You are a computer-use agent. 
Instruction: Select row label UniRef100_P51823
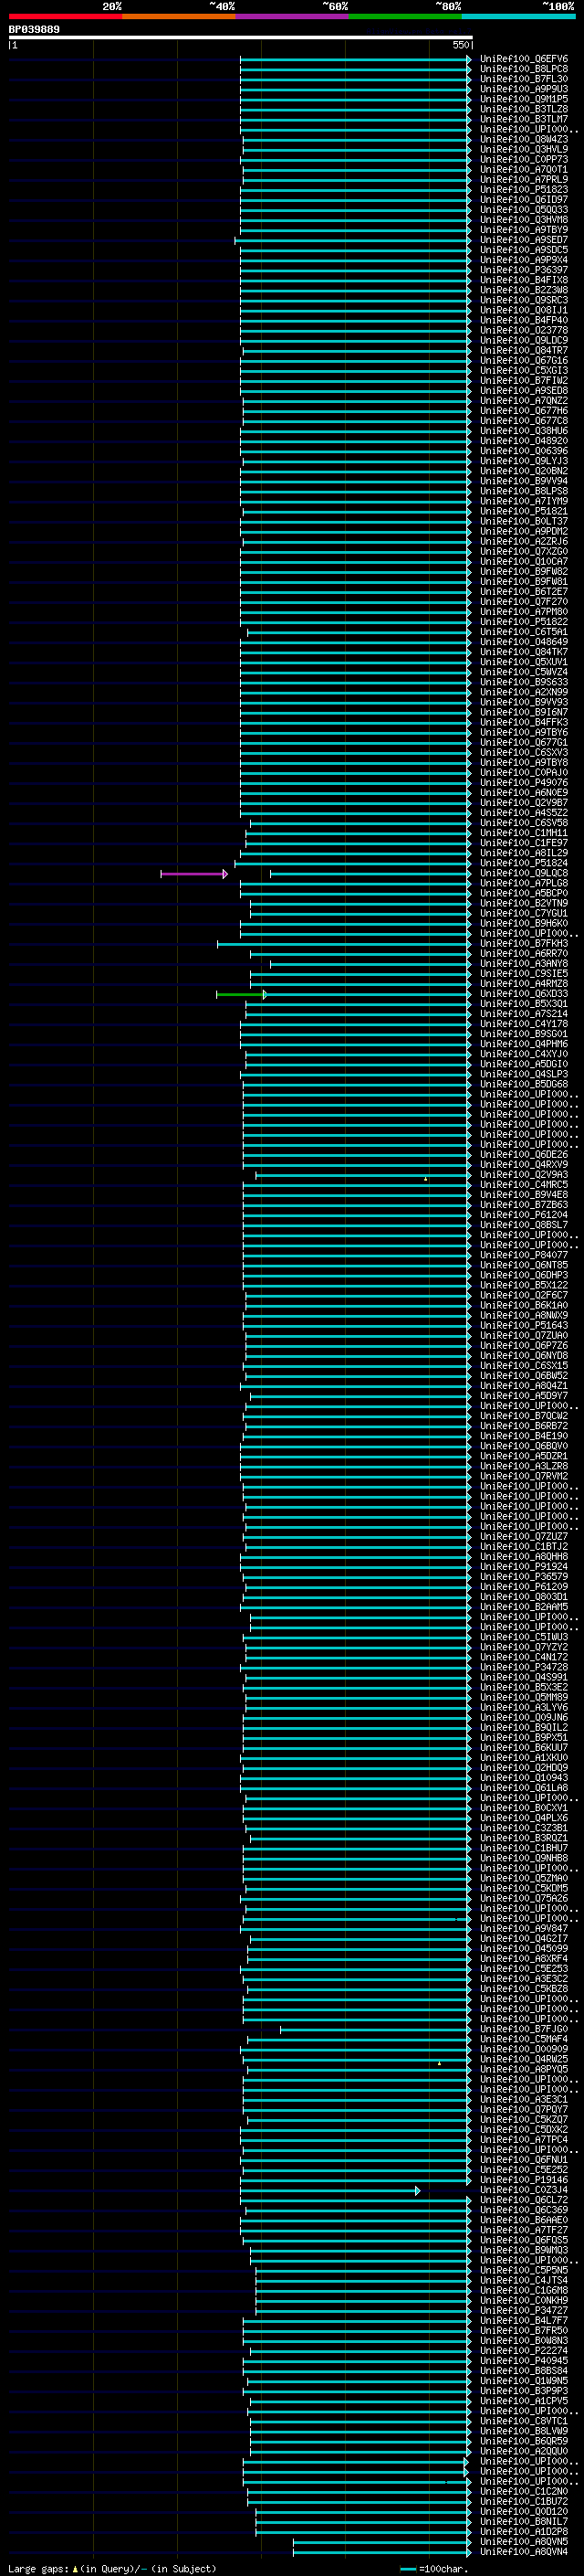pos(524,189)
